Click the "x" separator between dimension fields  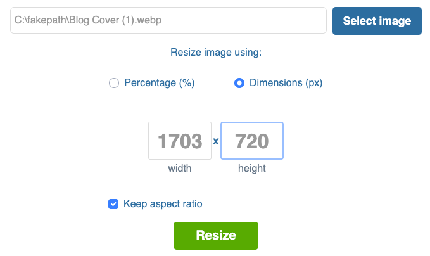pos(216,141)
